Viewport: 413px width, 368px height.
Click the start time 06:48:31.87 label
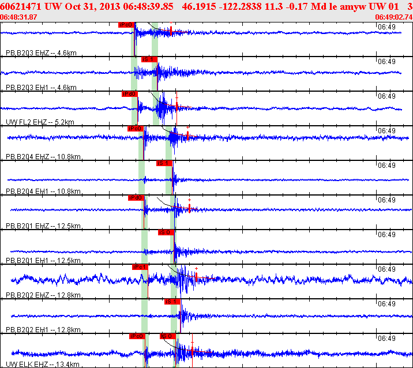point(19,17)
